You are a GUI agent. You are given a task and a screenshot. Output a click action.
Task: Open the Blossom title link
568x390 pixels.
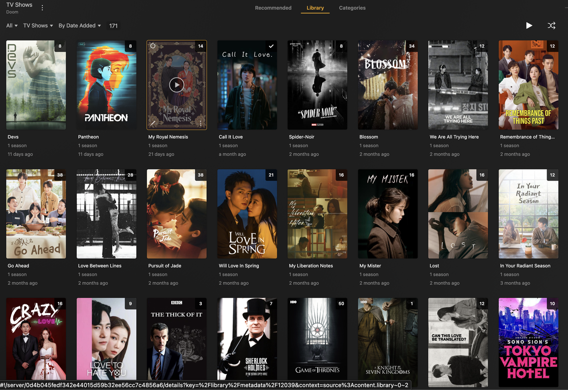[369, 137]
